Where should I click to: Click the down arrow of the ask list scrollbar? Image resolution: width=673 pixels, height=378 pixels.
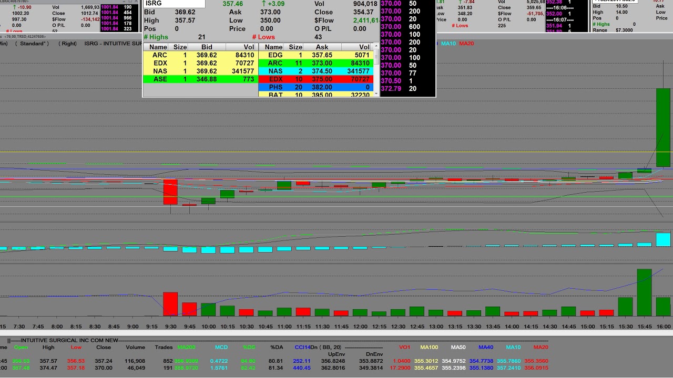(x=376, y=93)
